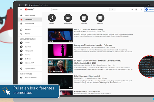Click the Historial clock icon

pos(21,34)
